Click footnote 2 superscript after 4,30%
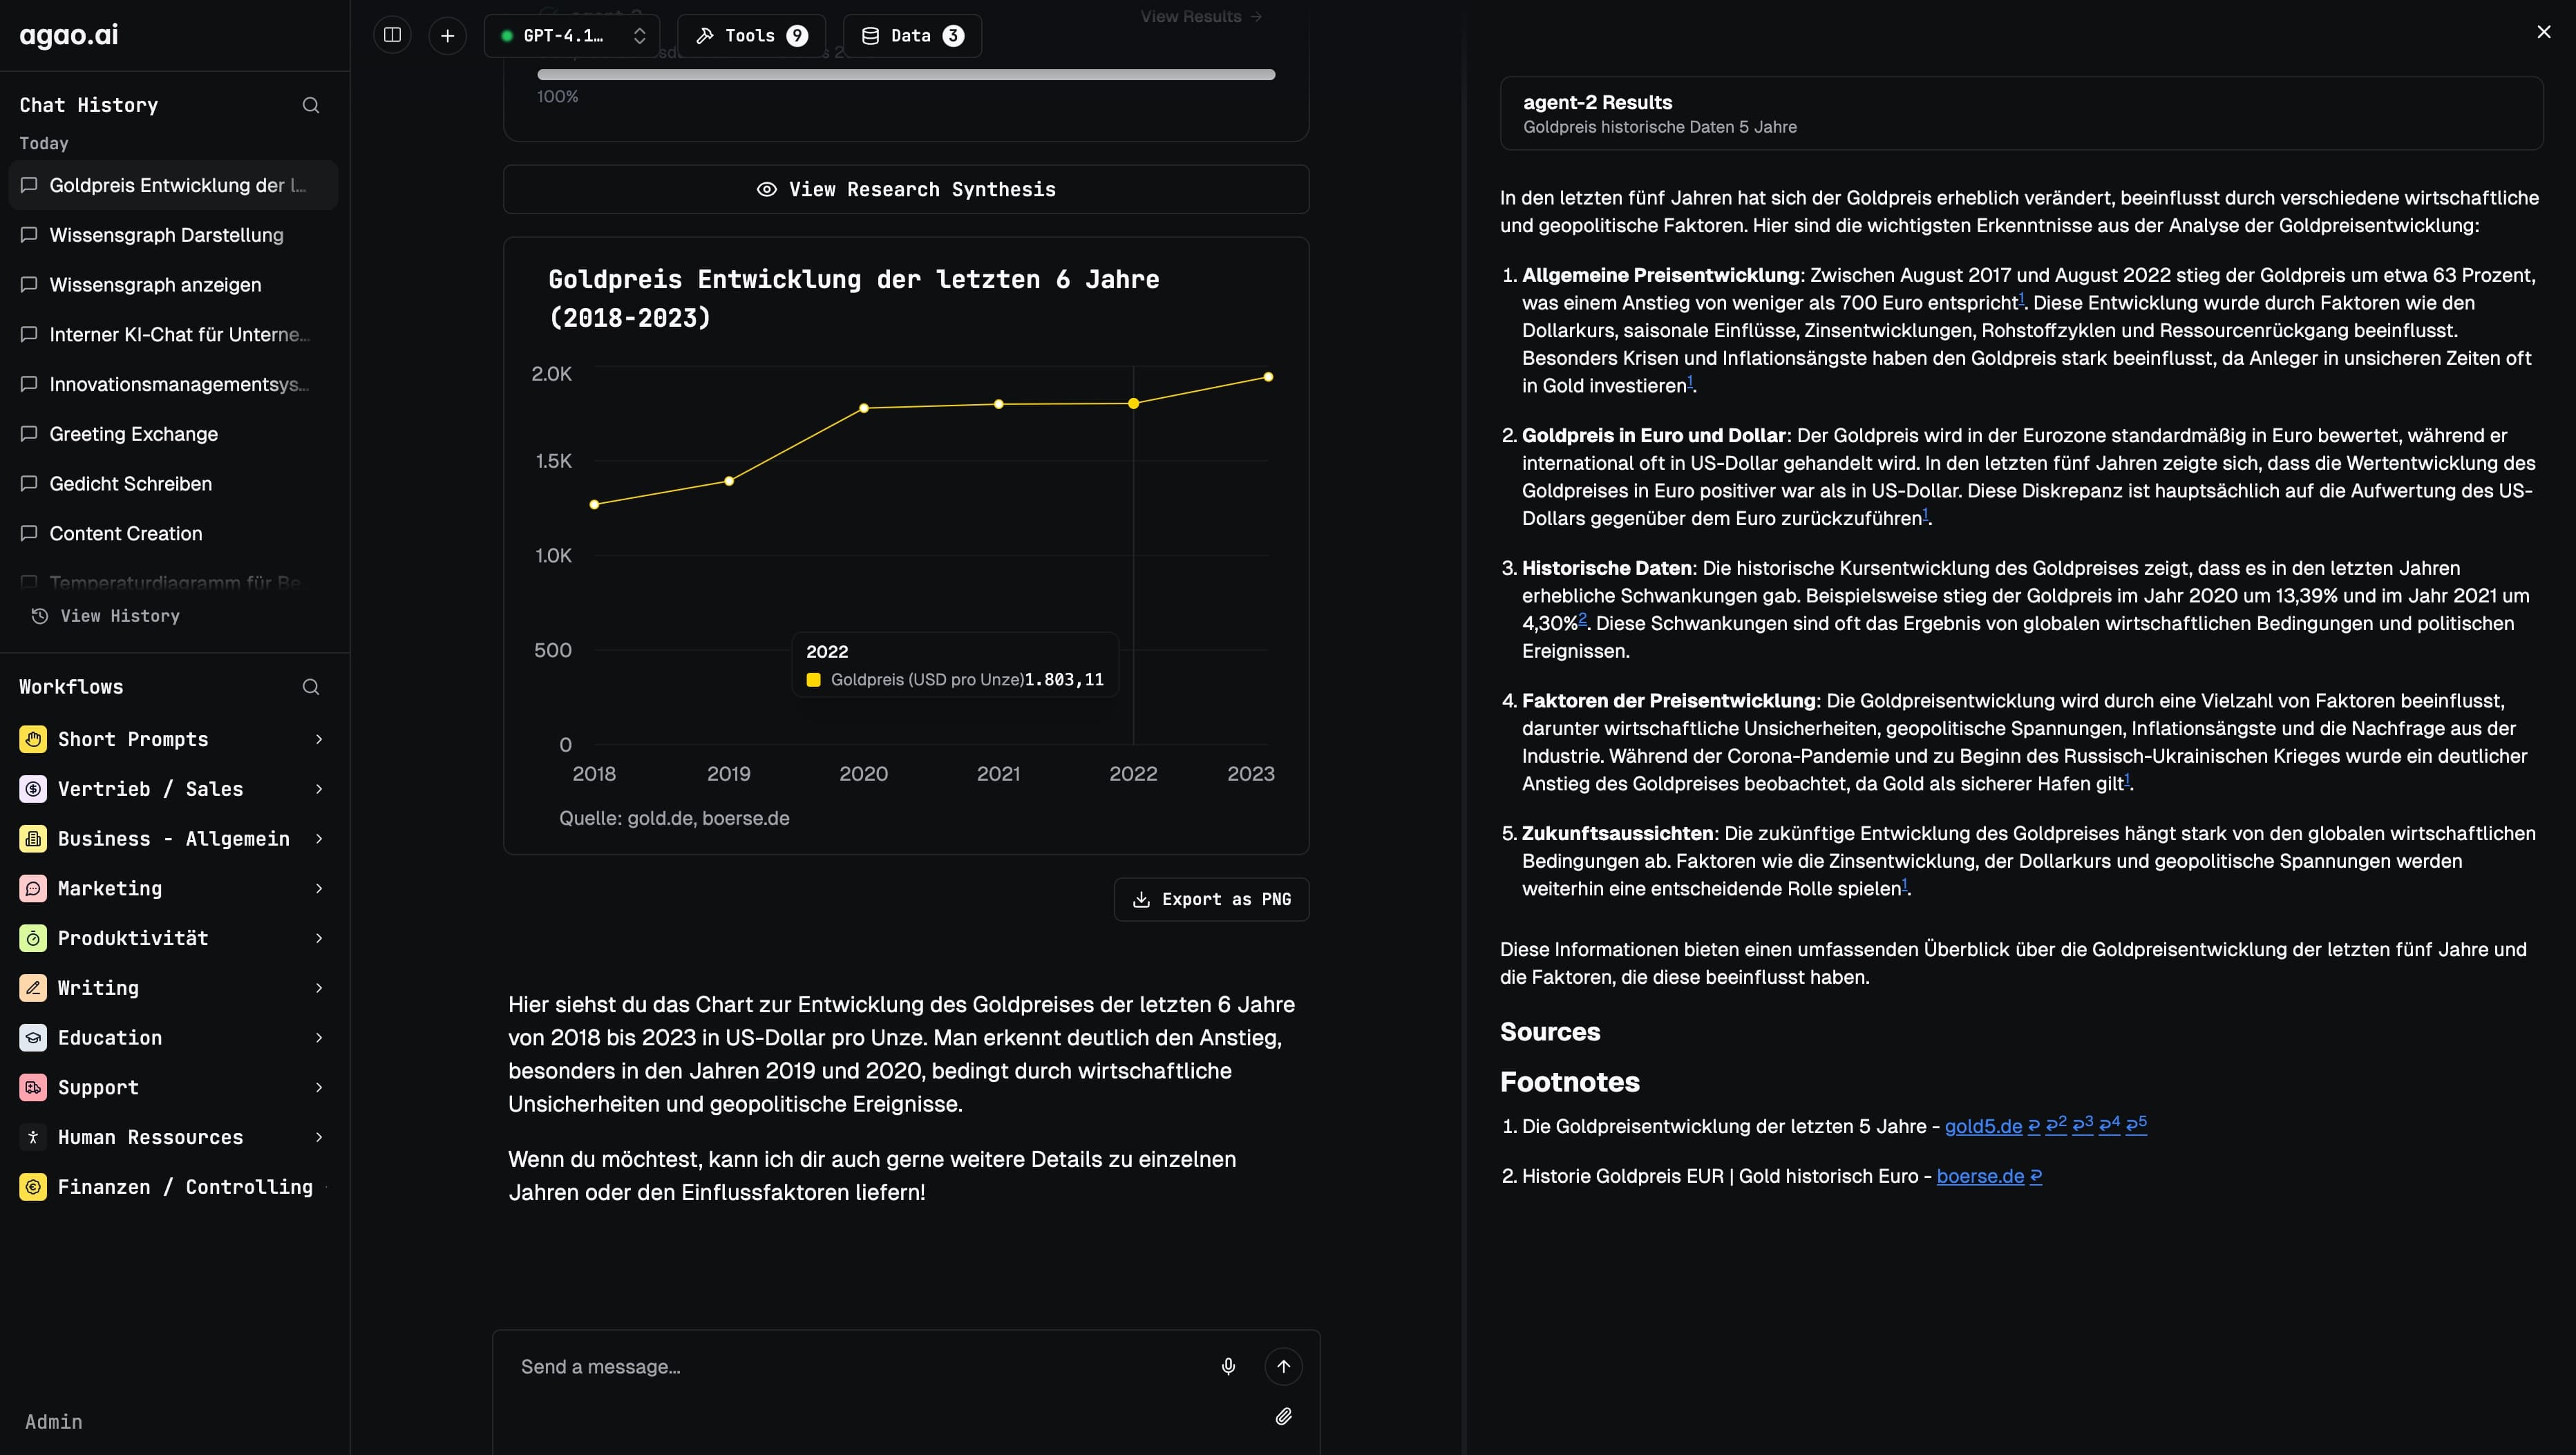The height and width of the screenshot is (1455, 2576). (1582, 619)
